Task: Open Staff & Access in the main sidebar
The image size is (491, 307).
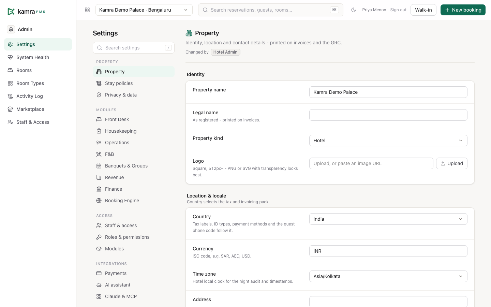Action: (x=38, y=122)
